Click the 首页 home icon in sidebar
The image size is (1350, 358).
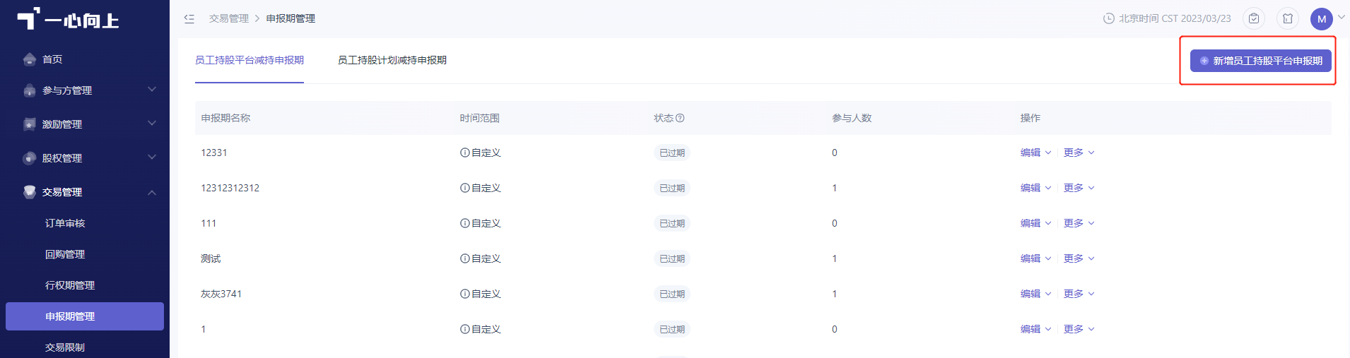click(x=29, y=59)
